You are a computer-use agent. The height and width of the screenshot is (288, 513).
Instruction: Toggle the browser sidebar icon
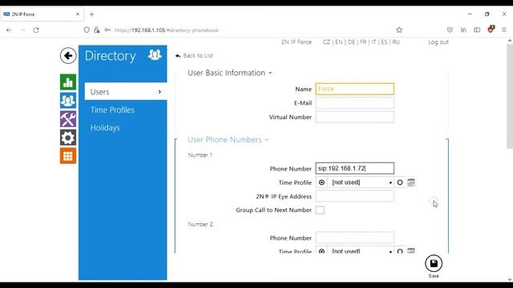point(477,30)
